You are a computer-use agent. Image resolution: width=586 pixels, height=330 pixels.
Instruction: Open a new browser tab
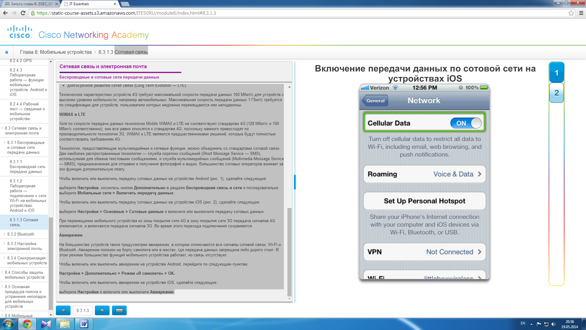125,4
